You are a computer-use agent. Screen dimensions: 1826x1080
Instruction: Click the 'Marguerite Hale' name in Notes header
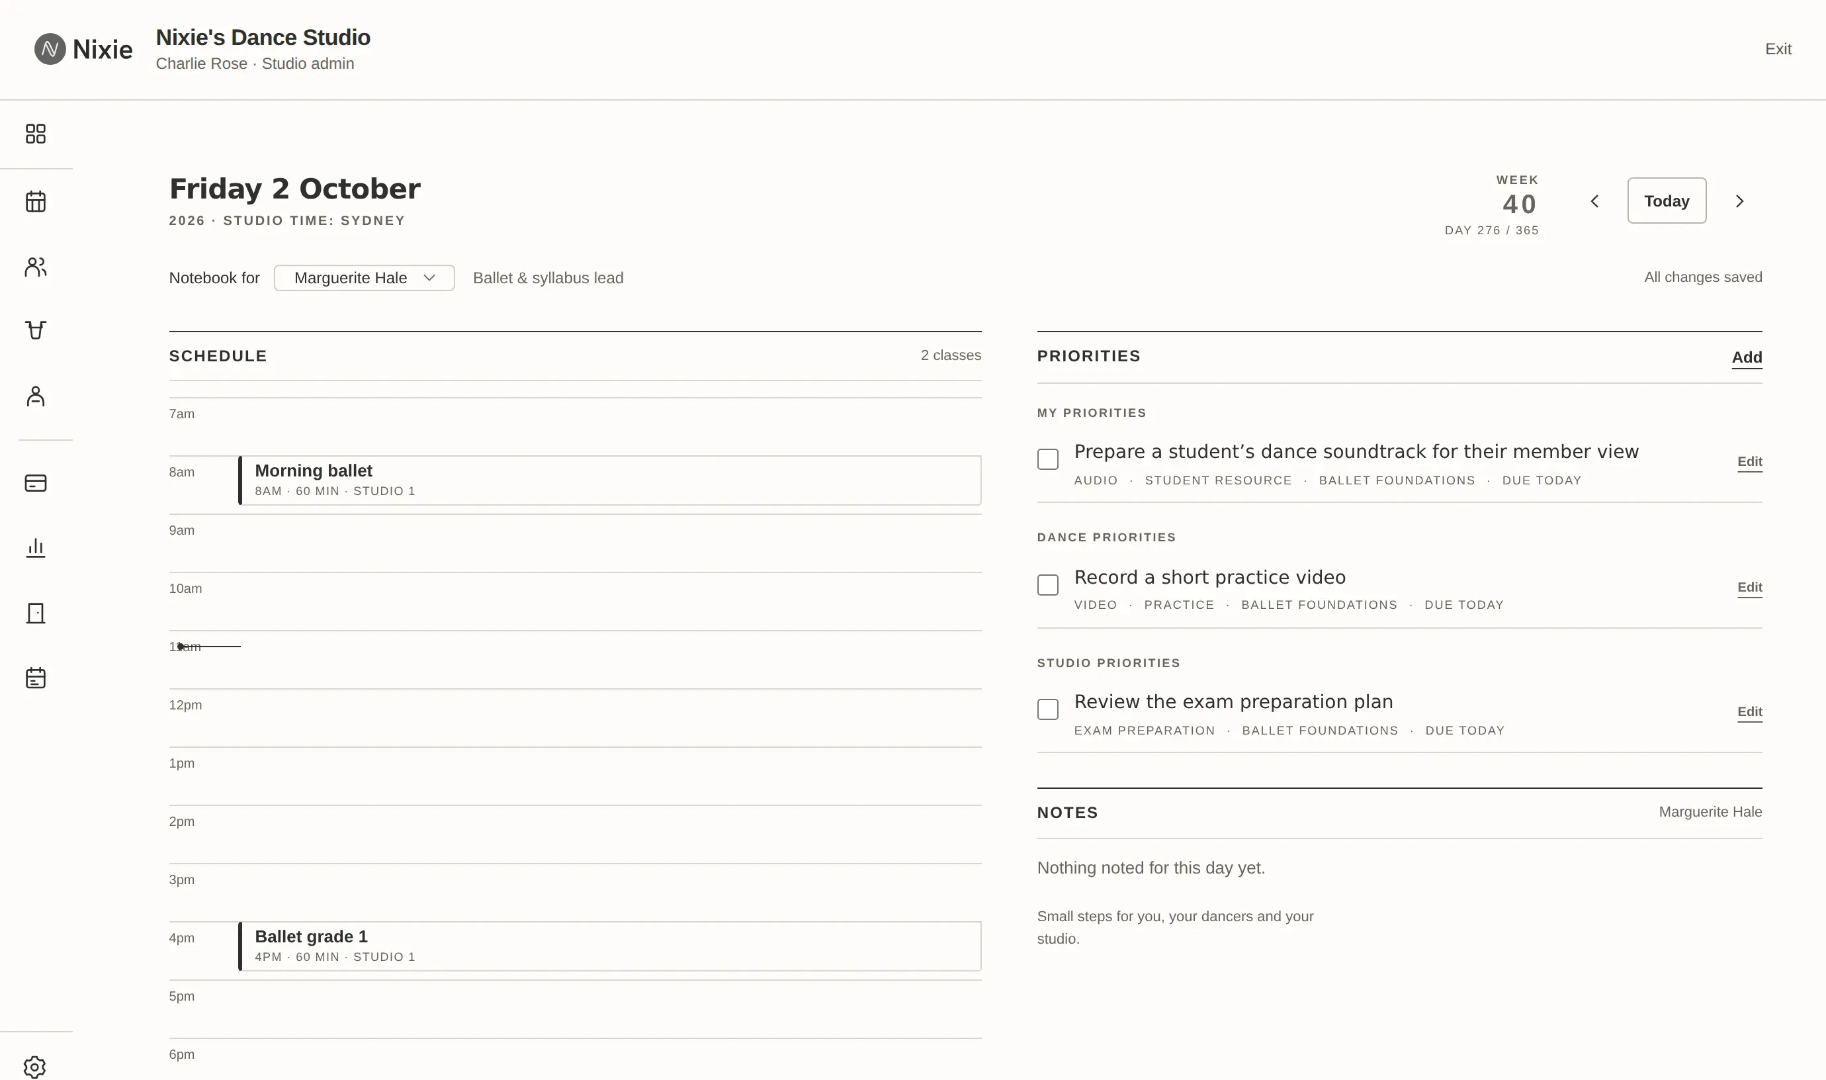click(1710, 812)
